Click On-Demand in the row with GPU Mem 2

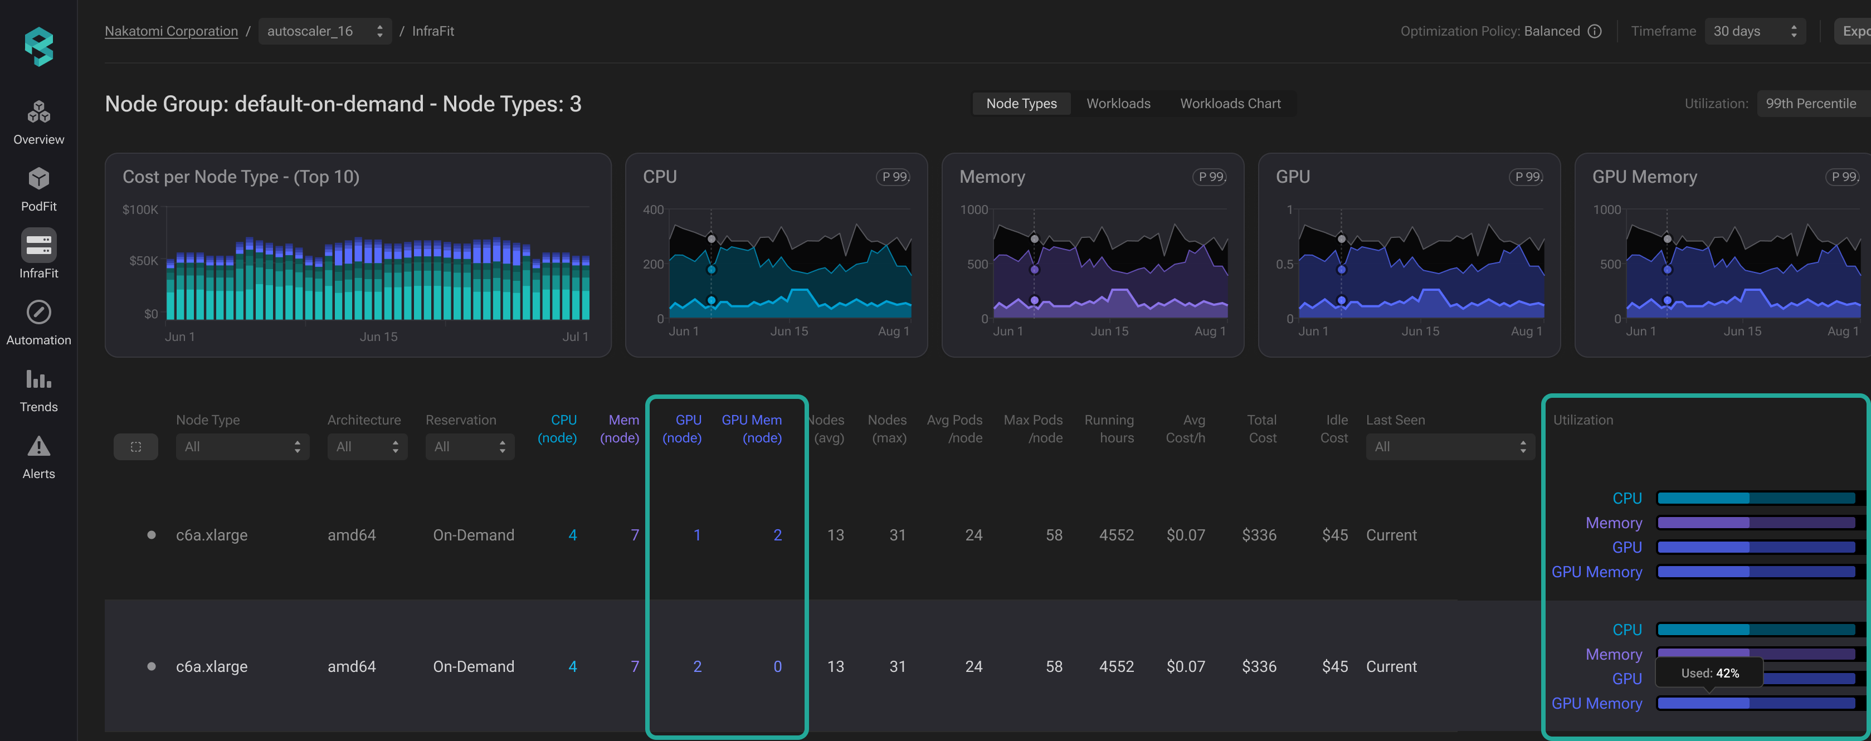474,535
